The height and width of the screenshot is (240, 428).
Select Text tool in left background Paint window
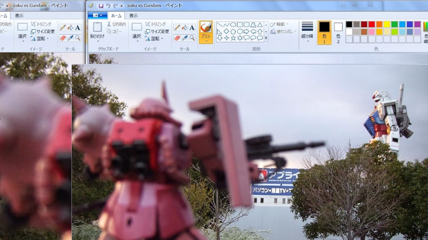(78, 28)
